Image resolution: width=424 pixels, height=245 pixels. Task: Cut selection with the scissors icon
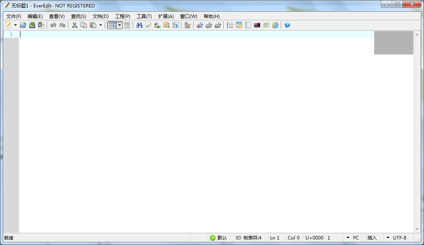75,25
